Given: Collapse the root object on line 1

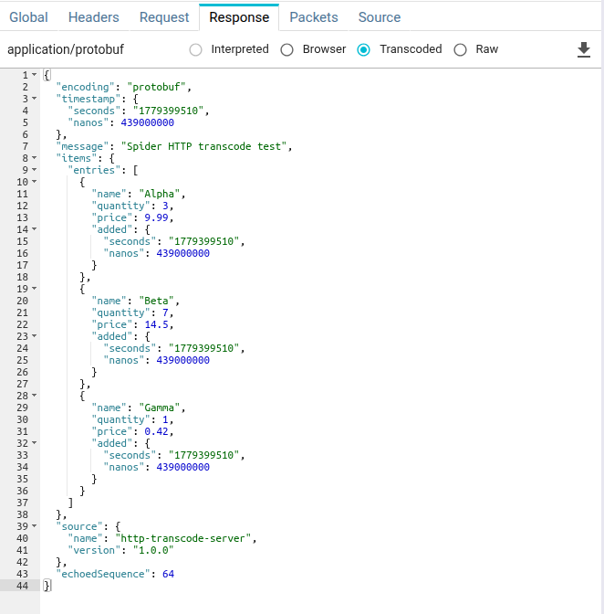Looking at the screenshot, I should tap(35, 74).
